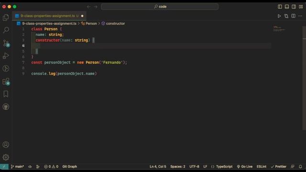Open the Extensions view
Viewport: 306px width, 172px height.
[x=6, y=82]
